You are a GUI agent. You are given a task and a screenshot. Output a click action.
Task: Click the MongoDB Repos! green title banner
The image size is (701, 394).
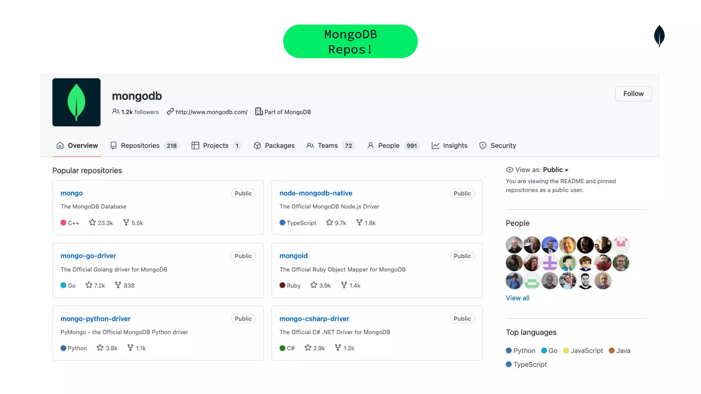coord(350,41)
